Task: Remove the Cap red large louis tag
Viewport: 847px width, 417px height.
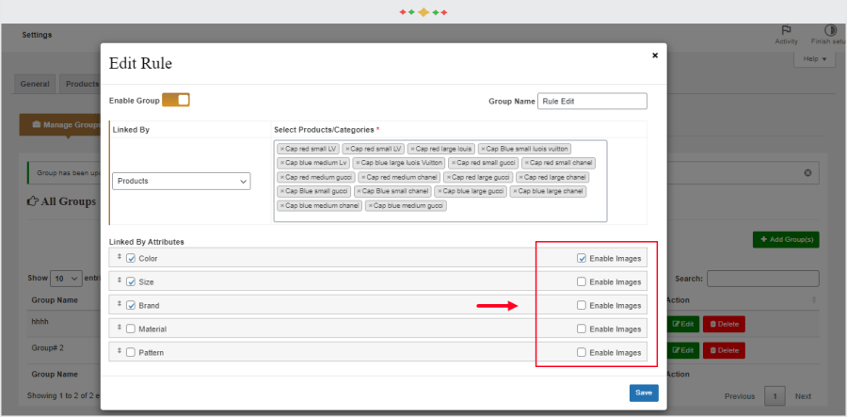Action: pyautogui.click(x=413, y=149)
